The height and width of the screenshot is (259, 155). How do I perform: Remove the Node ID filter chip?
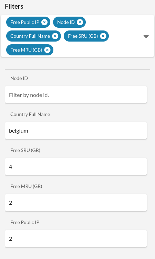click(x=80, y=22)
